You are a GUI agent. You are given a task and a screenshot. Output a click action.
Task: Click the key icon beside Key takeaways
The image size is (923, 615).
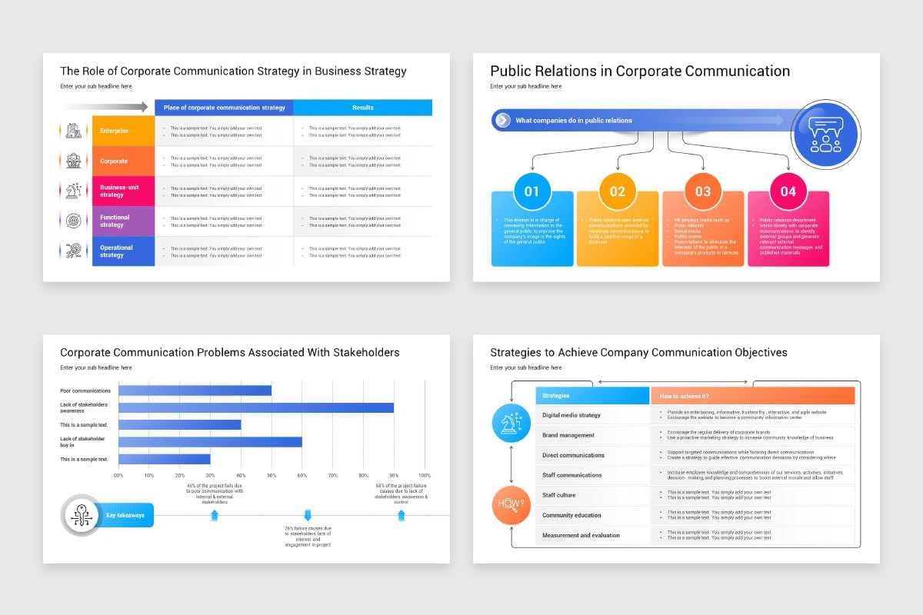point(81,515)
